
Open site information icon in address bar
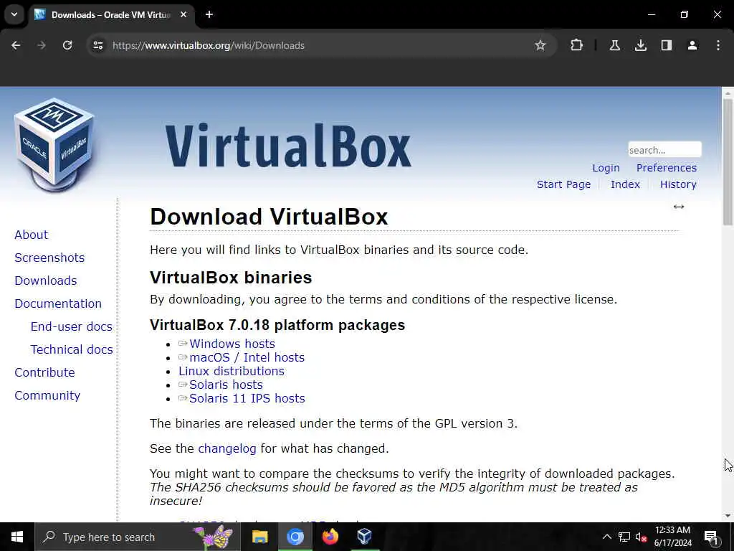pyautogui.click(x=97, y=45)
